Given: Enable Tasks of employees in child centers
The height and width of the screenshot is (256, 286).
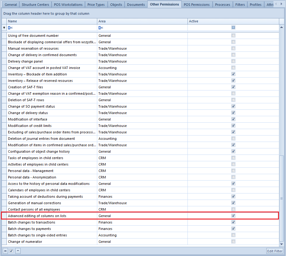Looking at the screenshot, I should (x=233, y=158).
